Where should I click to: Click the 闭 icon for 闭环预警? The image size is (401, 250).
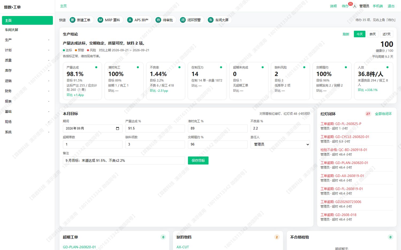point(183,20)
